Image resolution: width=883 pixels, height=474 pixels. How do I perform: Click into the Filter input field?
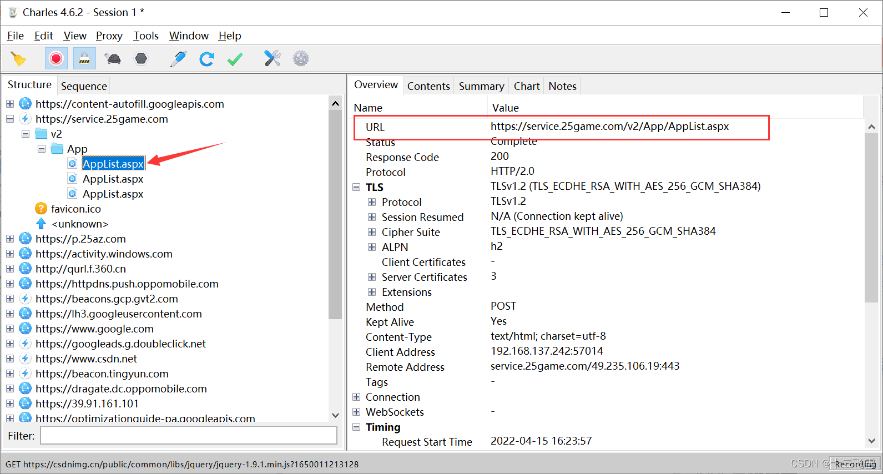(189, 436)
